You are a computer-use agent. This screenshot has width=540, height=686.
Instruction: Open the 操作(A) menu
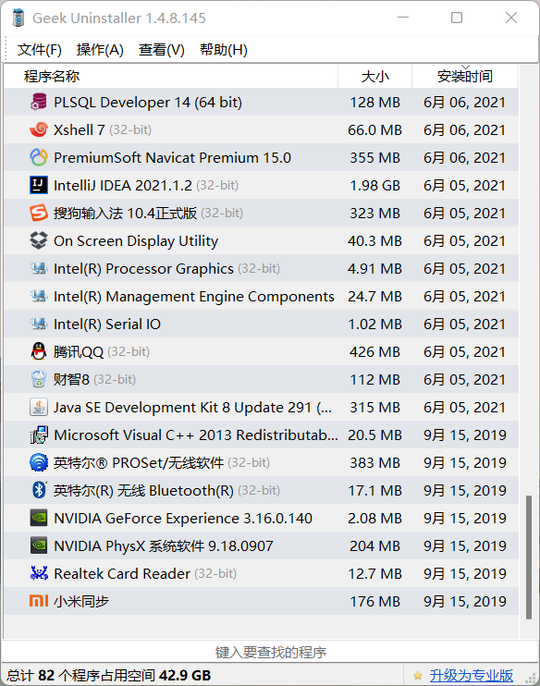click(x=100, y=49)
